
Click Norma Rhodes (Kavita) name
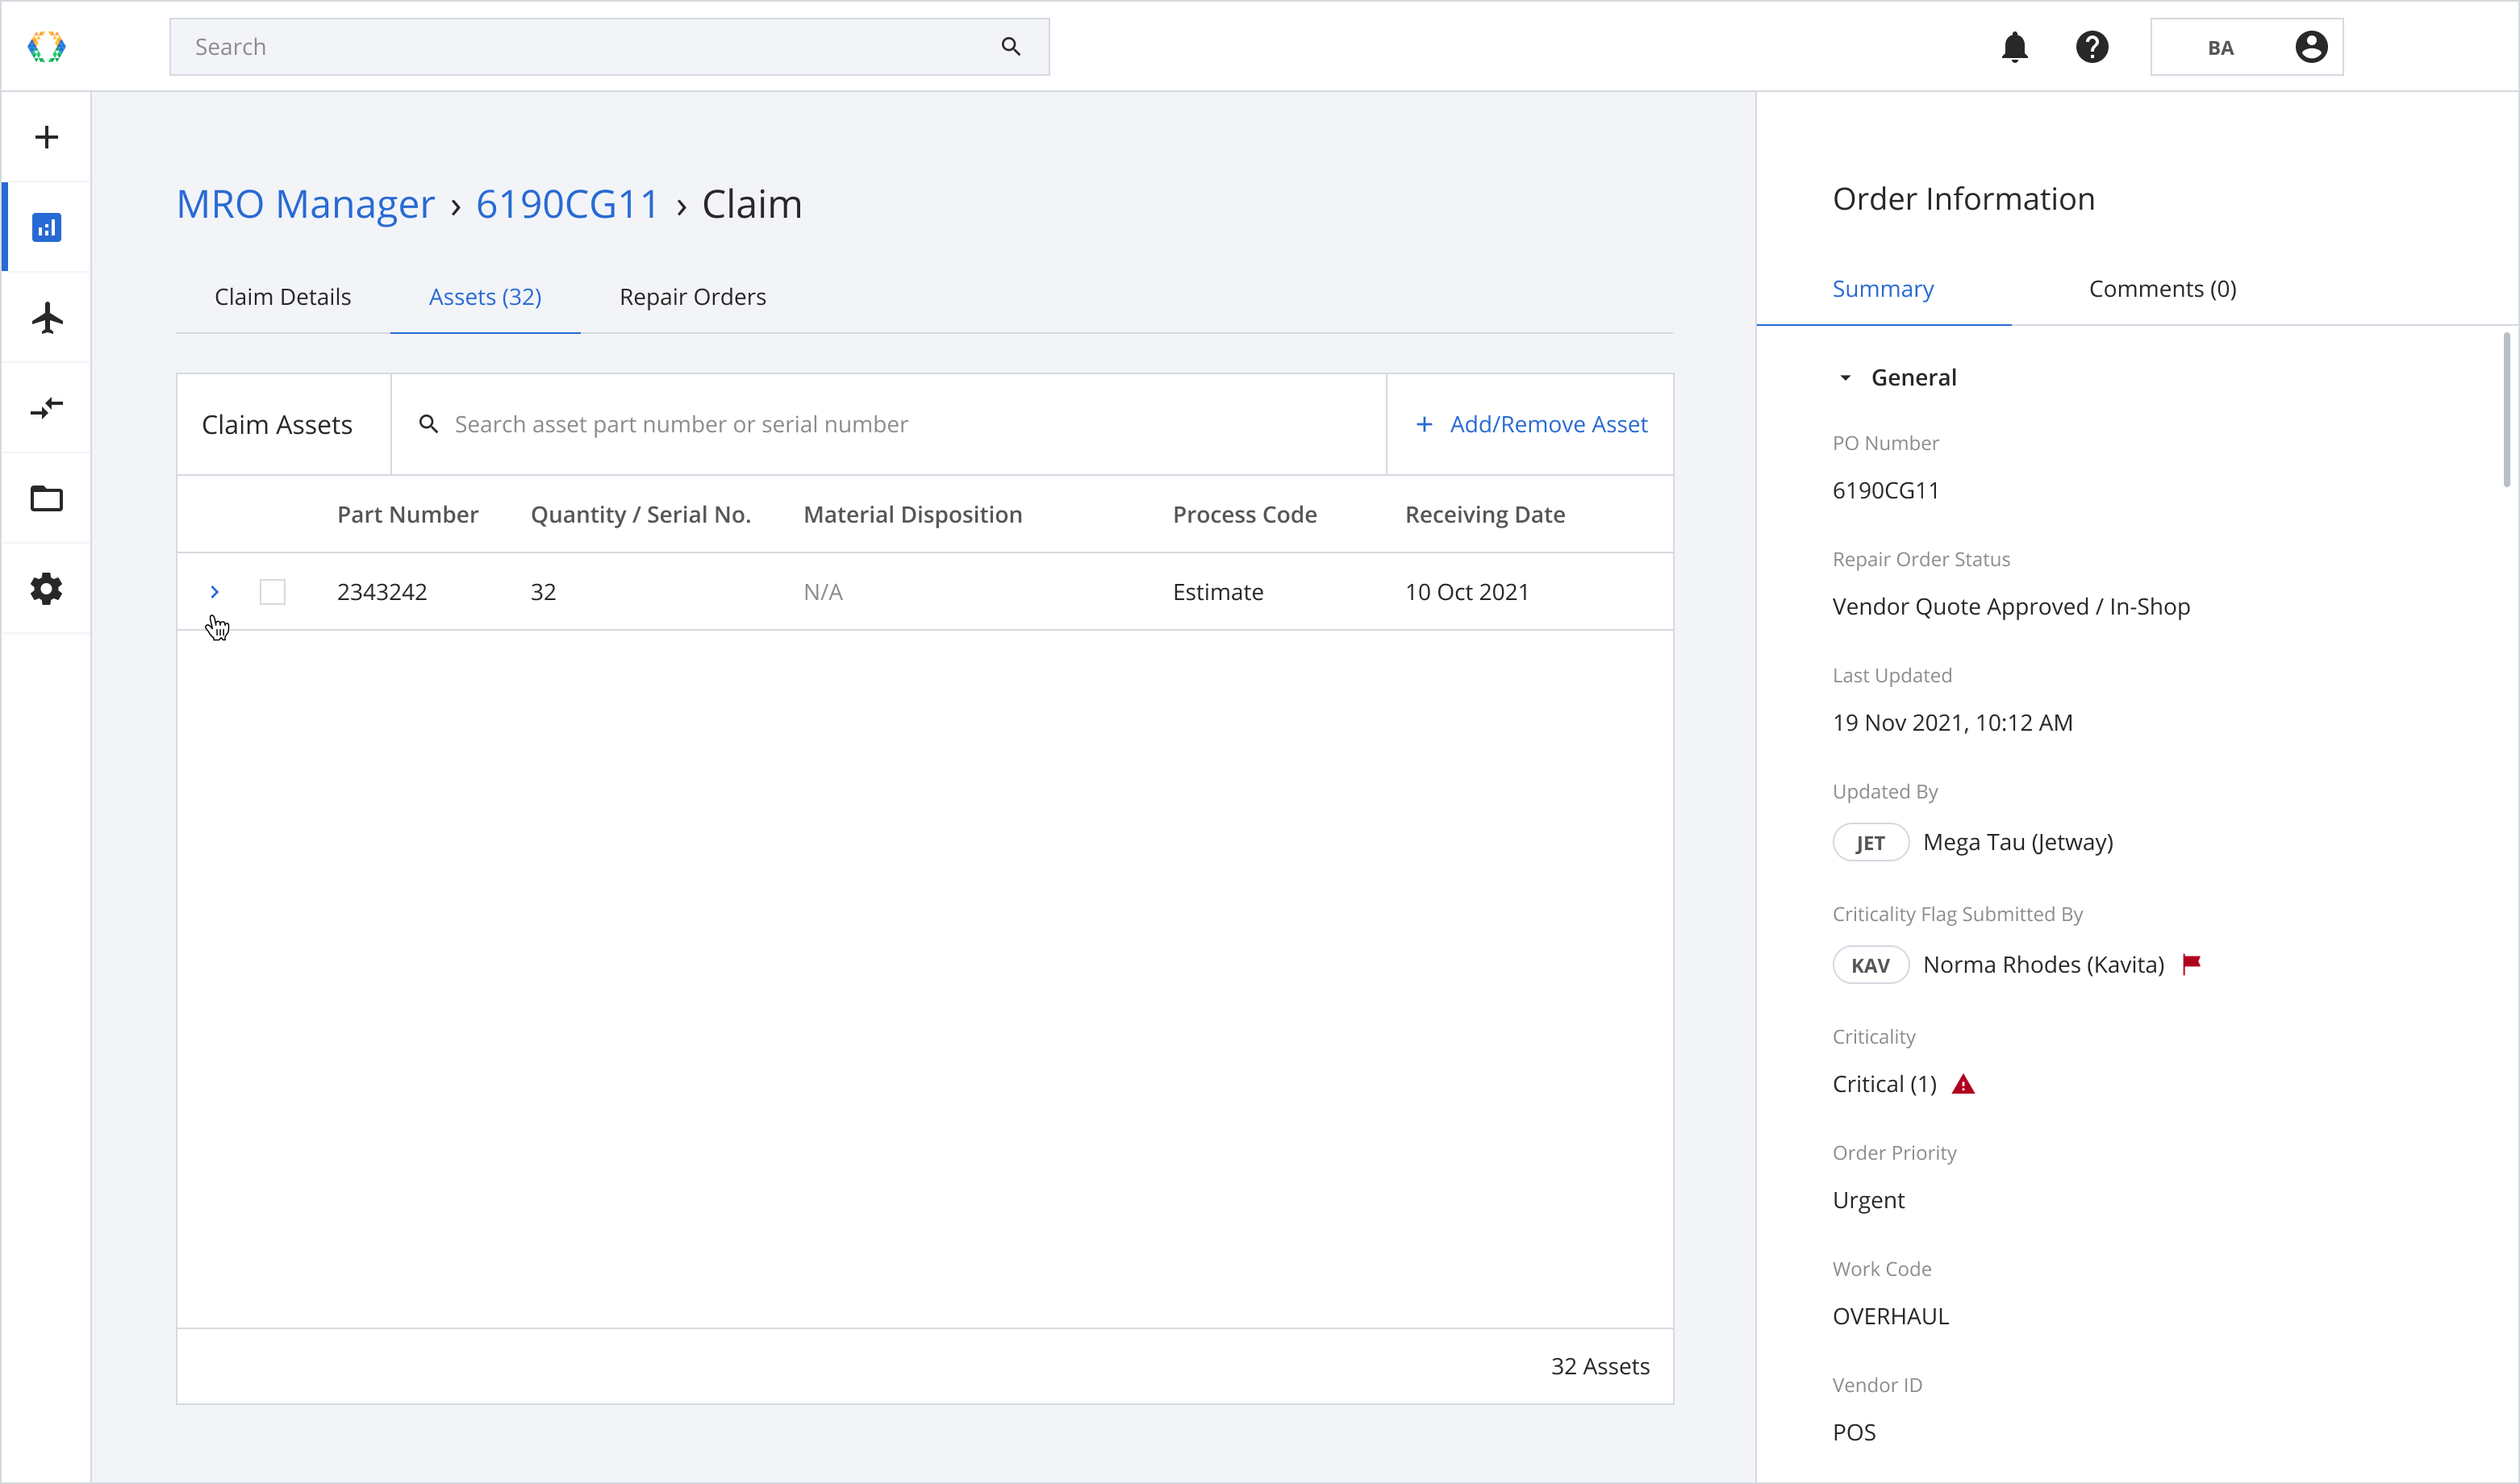click(x=2044, y=964)
